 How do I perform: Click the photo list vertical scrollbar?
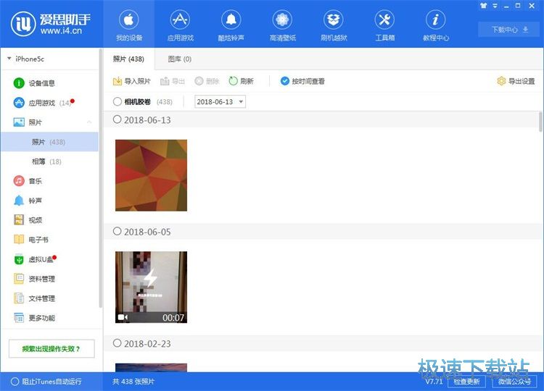click(540, 121)
